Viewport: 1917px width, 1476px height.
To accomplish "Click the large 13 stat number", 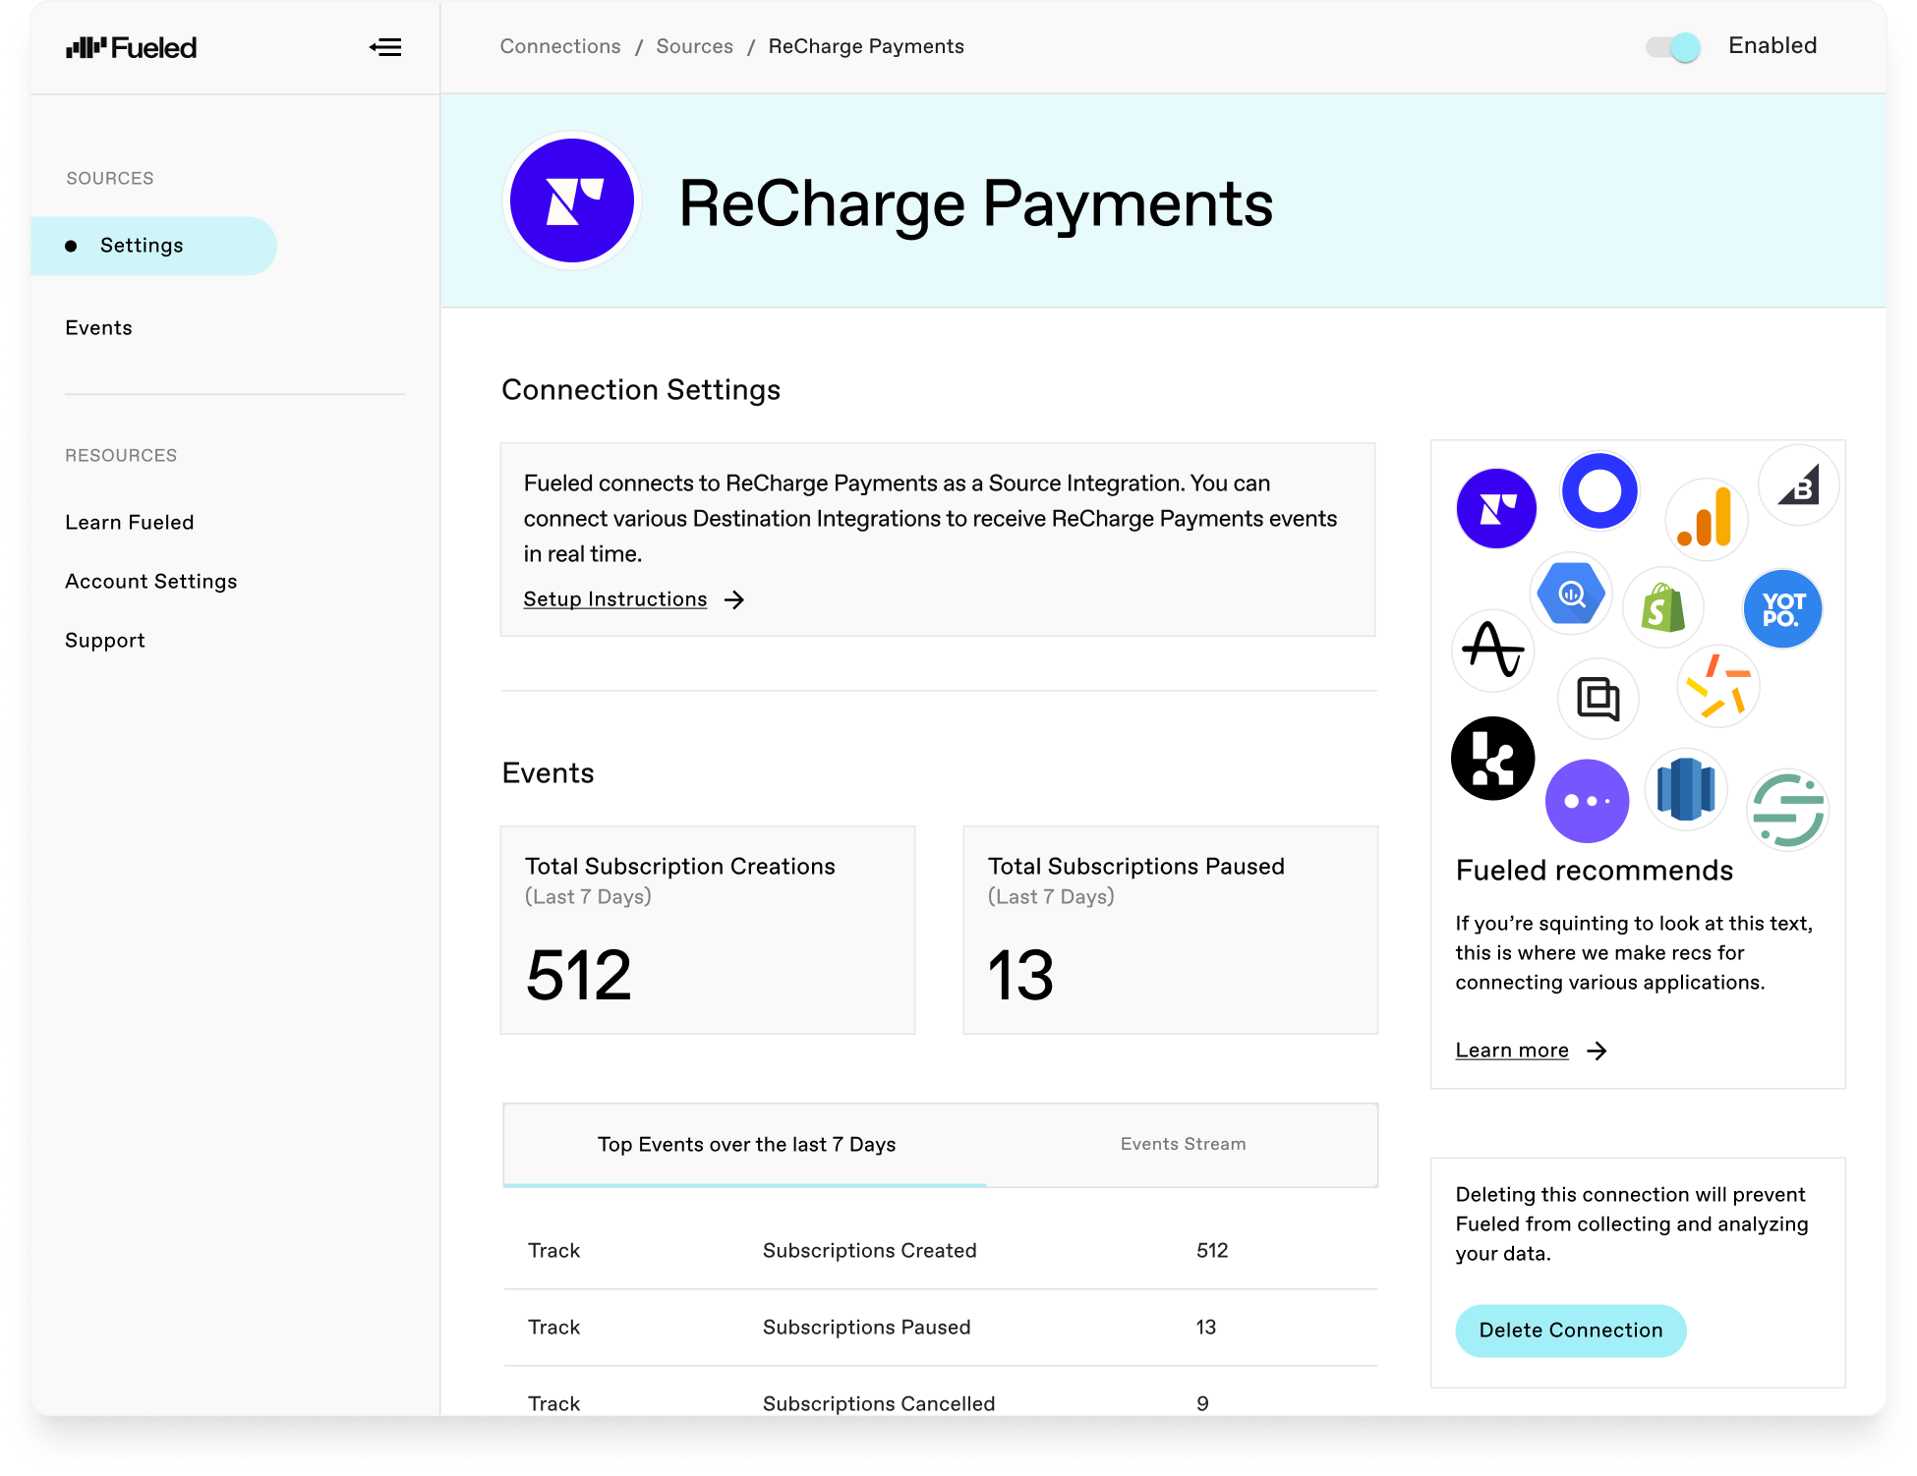I will coord(1020,976).
